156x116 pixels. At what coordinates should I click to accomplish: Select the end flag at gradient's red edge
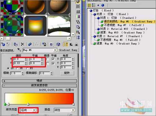[x=73, y=104]
